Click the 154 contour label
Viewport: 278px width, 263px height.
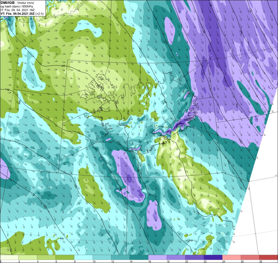tap(10, 250)
